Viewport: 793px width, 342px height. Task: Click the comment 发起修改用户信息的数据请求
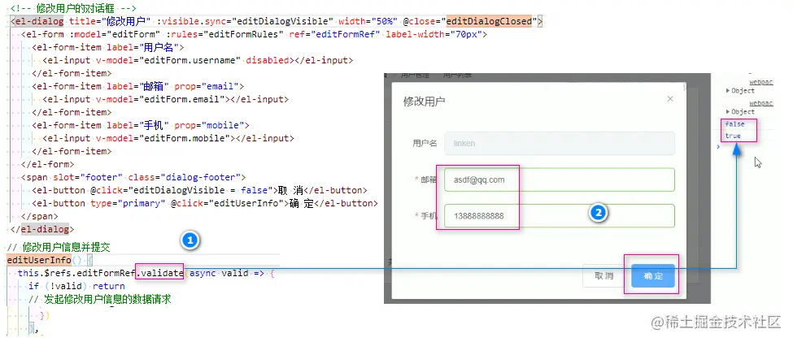pos(99,299)
